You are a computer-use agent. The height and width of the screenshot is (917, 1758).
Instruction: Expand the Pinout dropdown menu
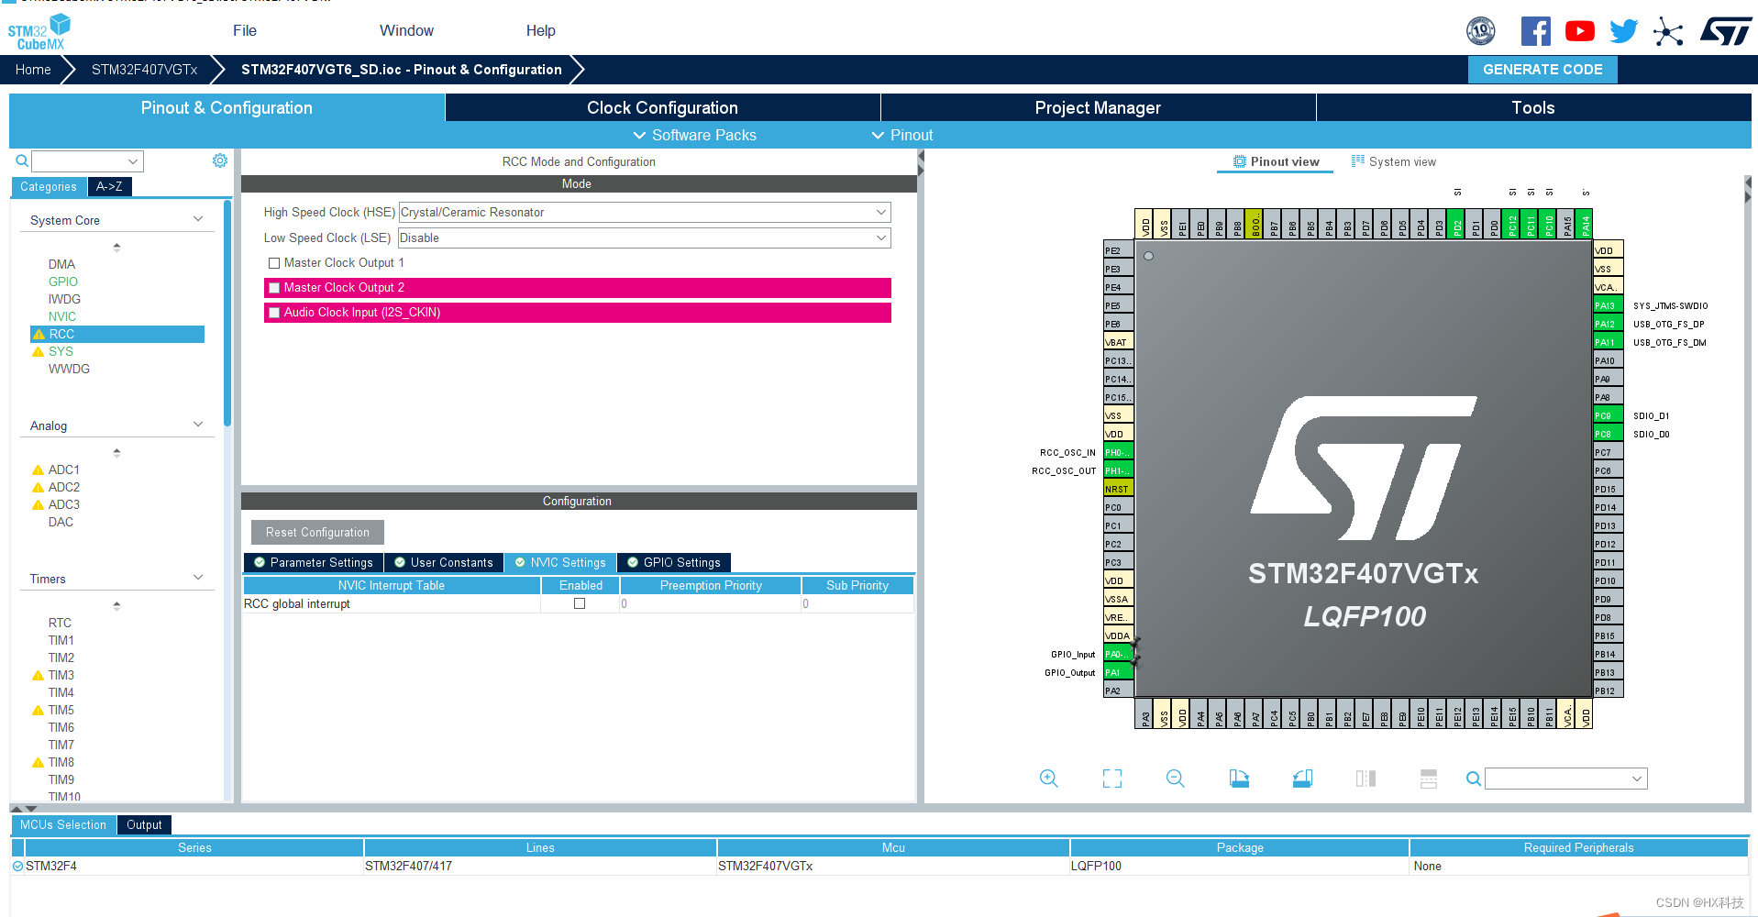click(902, 135)
